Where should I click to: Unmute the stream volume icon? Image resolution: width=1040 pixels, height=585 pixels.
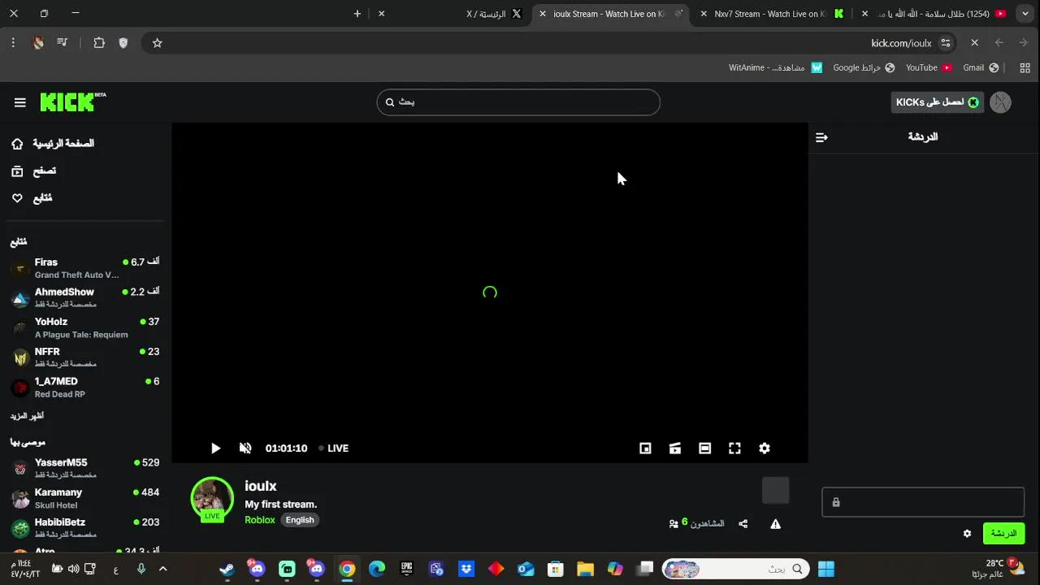[x=245, y=448]
